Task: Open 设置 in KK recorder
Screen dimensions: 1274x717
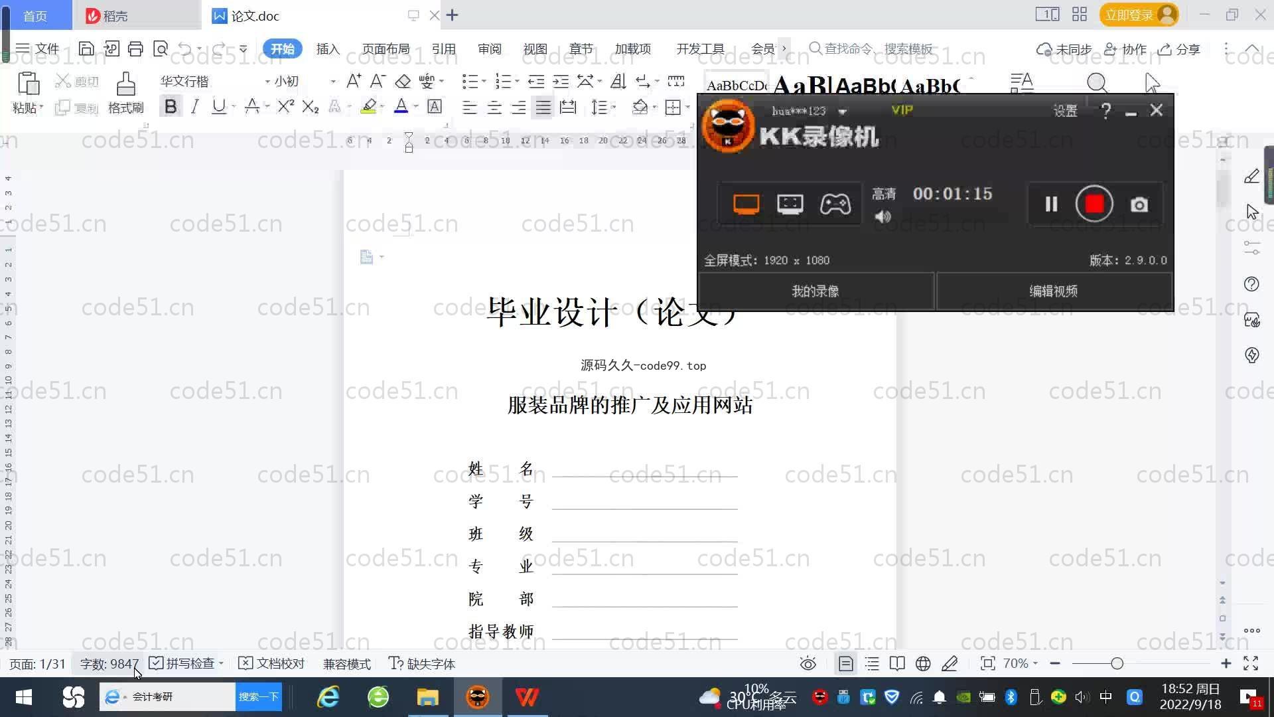Action: 1065,111
